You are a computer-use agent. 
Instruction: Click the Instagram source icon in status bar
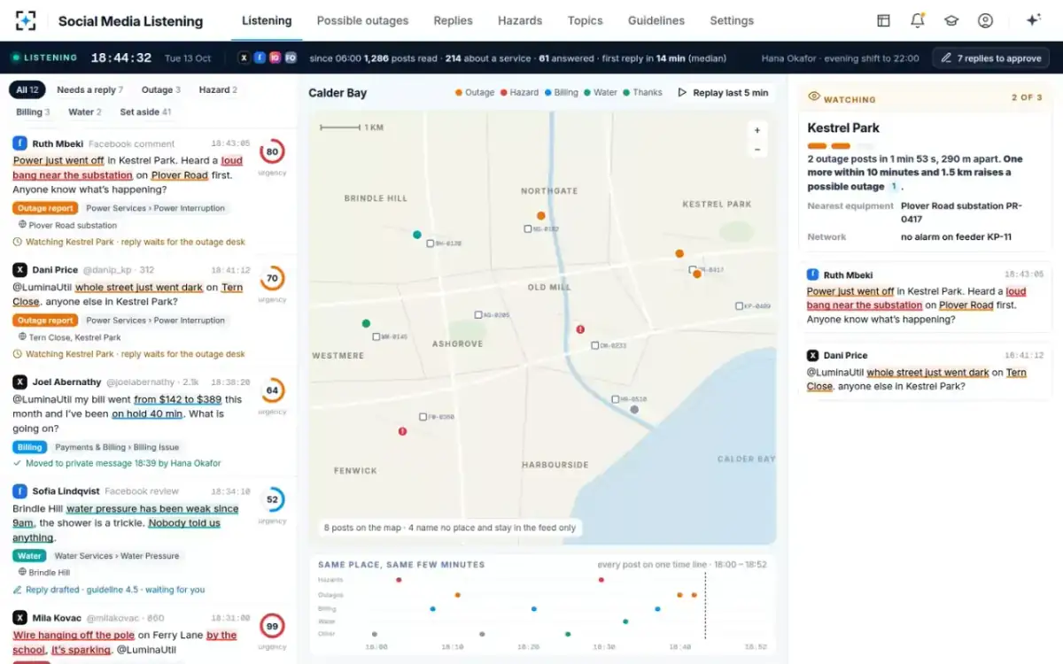tap(275, 58)
